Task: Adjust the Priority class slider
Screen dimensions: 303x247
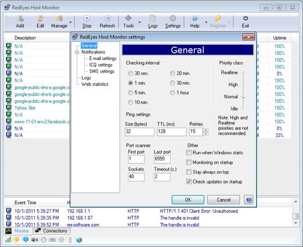Action: (243, 97)
